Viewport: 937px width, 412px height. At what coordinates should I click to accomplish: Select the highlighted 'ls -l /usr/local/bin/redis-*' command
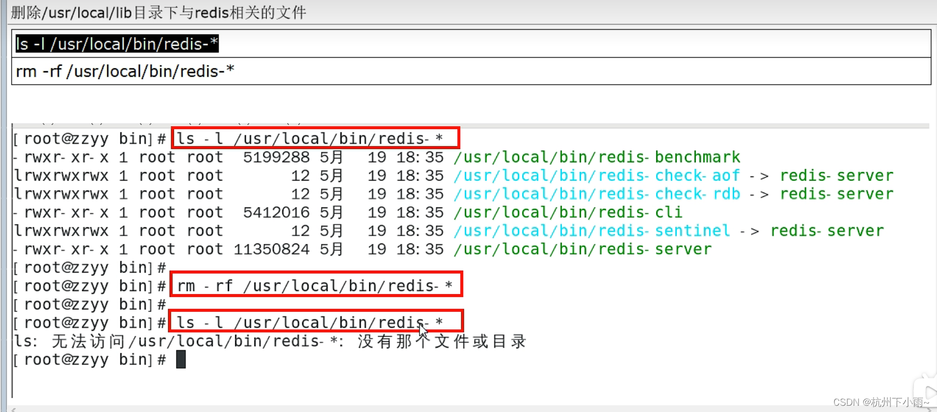pos(117,44)
